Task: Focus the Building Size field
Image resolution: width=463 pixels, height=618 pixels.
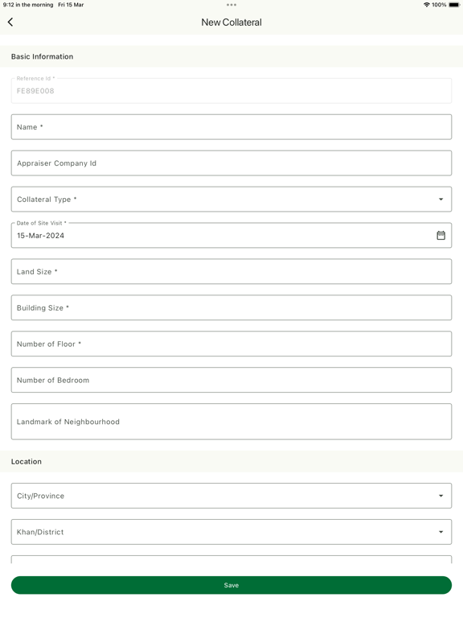Action: click(231, 308)
